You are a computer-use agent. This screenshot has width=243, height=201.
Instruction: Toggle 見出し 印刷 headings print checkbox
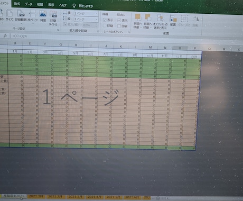119,26
